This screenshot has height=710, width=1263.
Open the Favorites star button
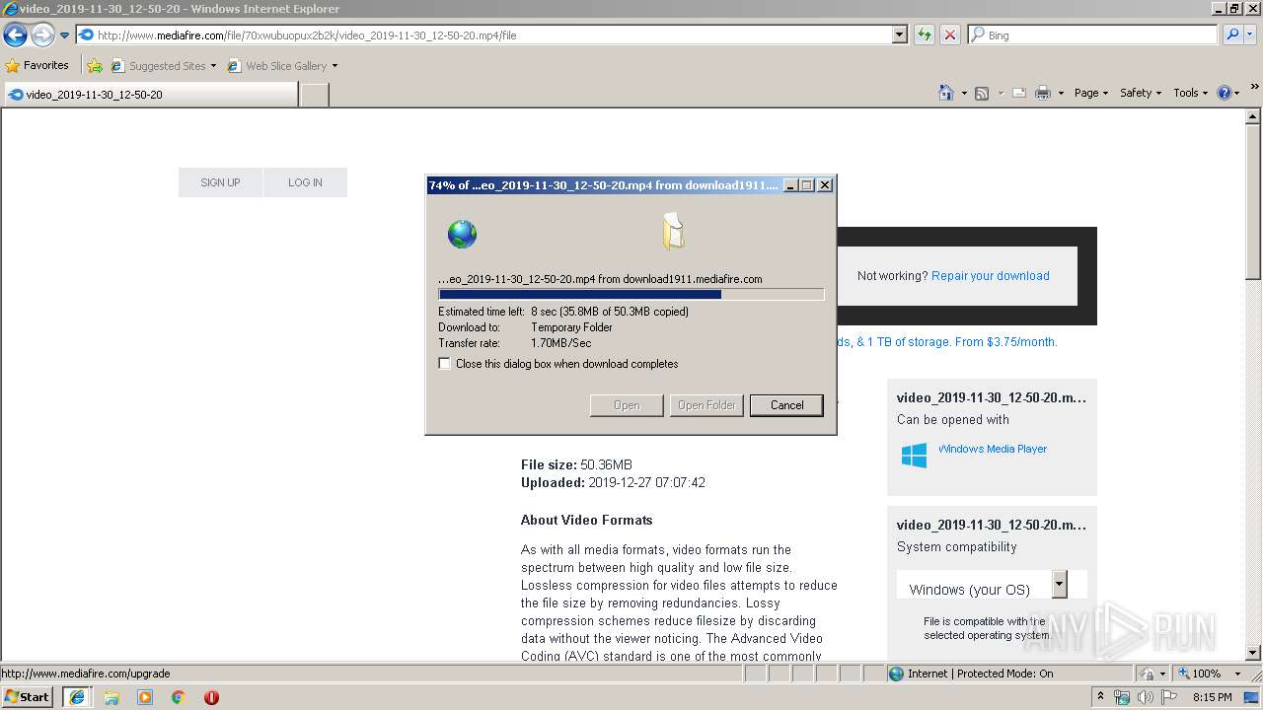tap(37, 65)
